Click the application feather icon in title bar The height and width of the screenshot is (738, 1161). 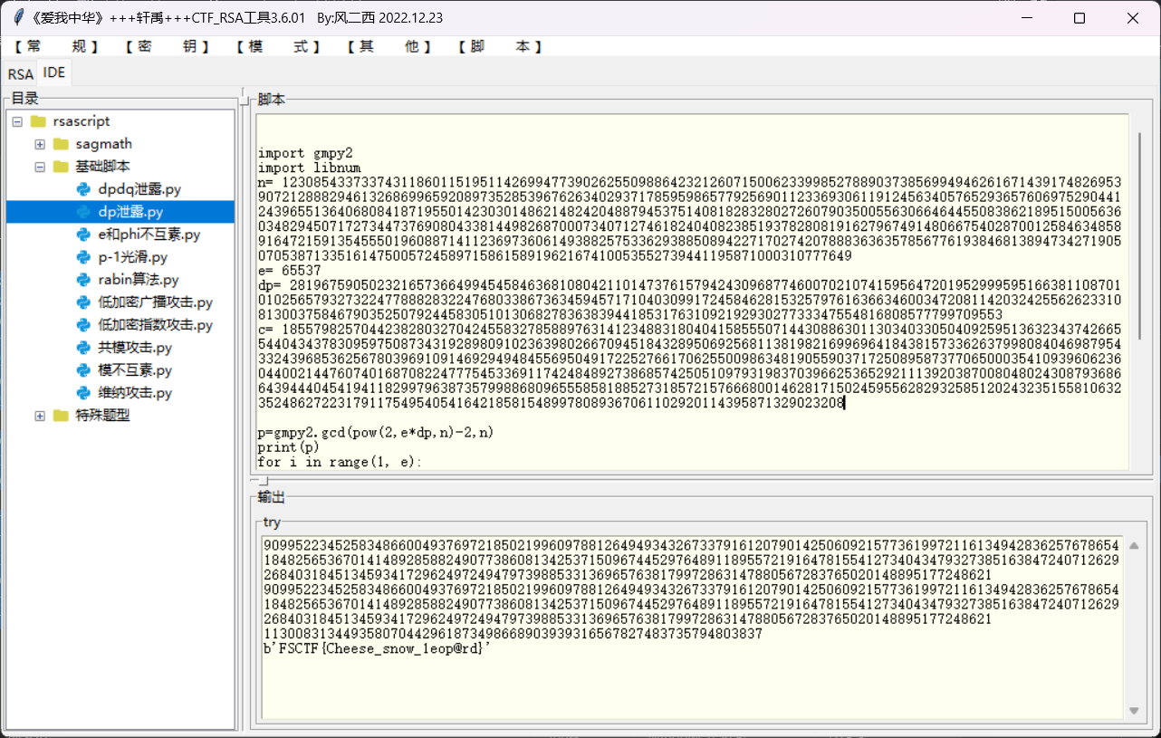[x=18, y=18]
